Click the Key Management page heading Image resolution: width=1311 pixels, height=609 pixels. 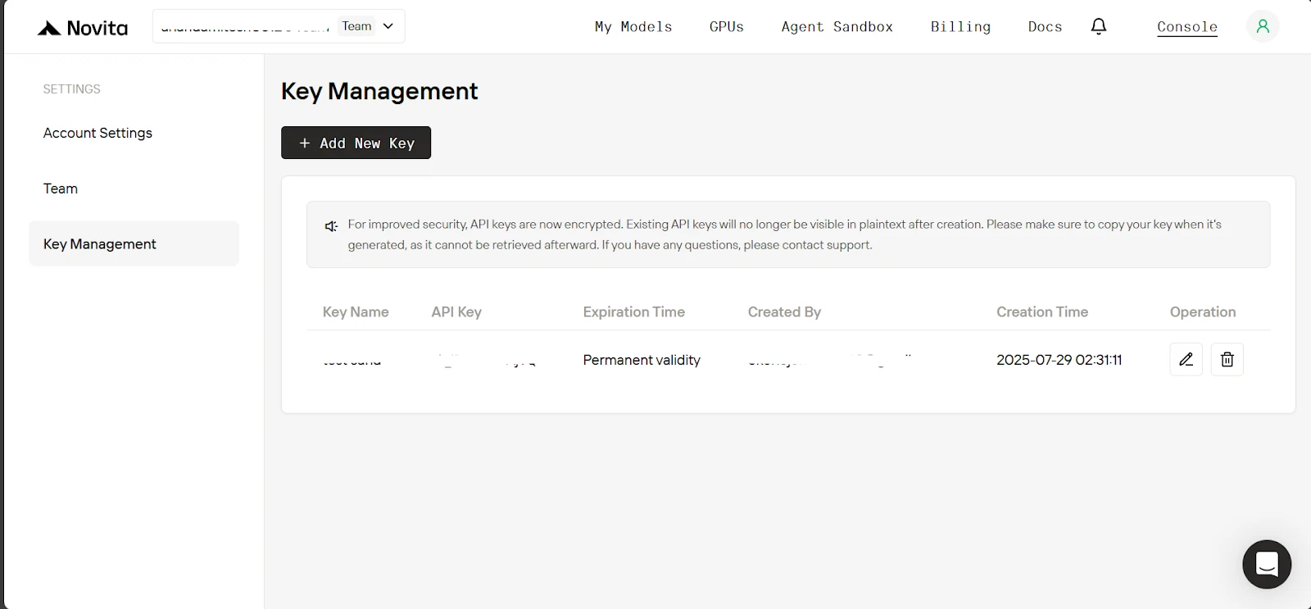(x=379, y=91)
